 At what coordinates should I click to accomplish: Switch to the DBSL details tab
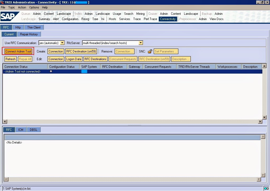[x=34, y=130]
